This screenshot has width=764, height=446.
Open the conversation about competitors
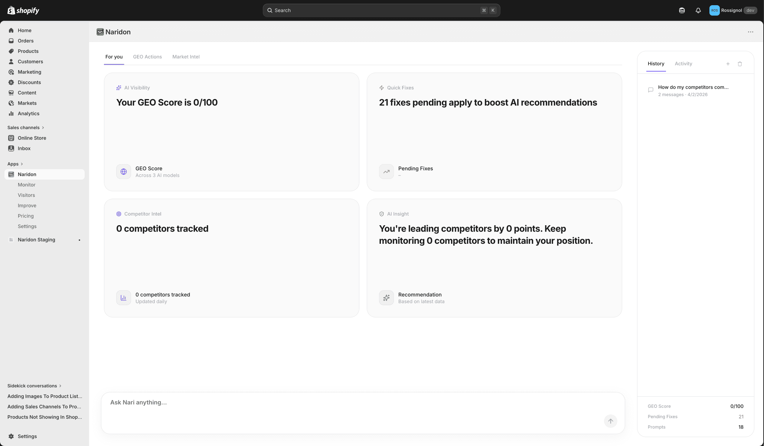pos(693,90)
